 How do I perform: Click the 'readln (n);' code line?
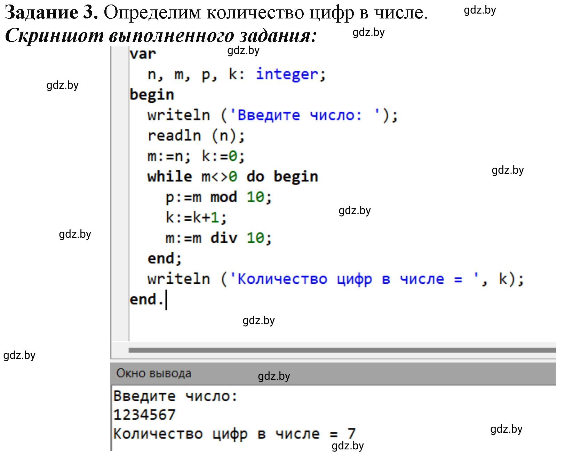196,136
